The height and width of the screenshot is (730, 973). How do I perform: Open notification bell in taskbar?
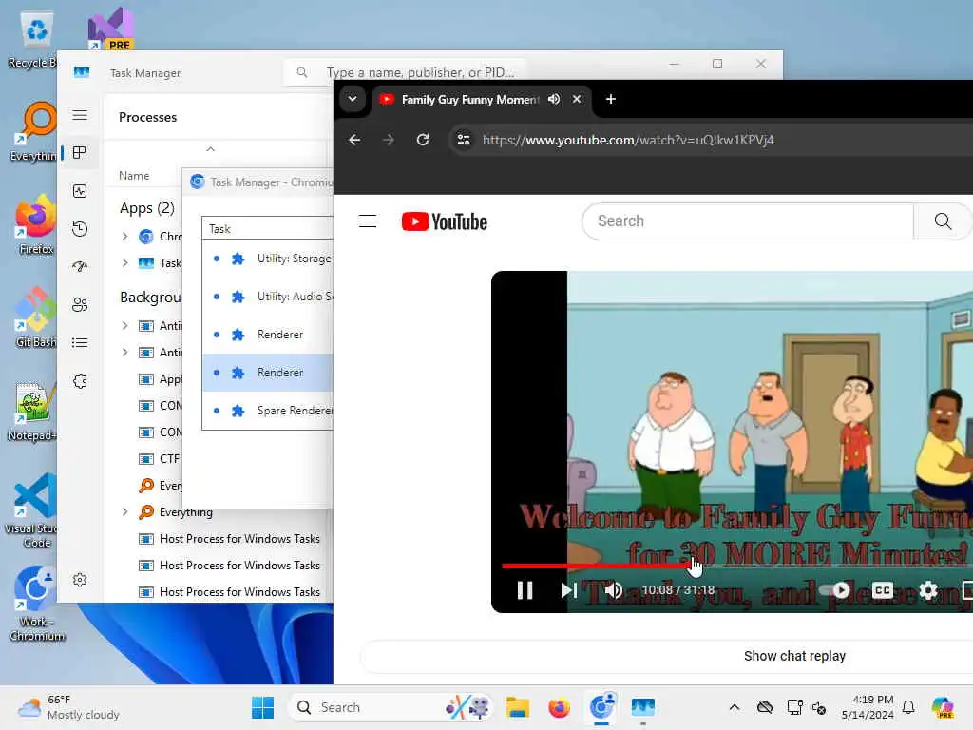click(908, 707)
